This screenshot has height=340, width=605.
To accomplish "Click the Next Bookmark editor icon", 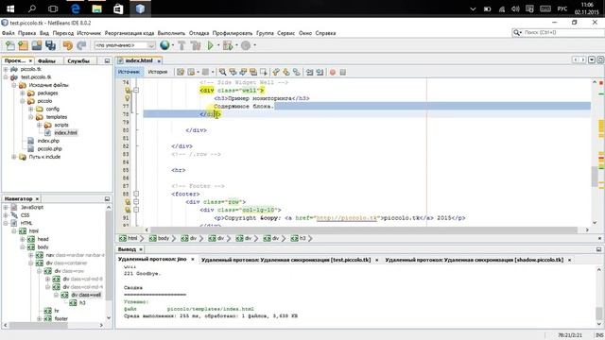I will point(285,72).
